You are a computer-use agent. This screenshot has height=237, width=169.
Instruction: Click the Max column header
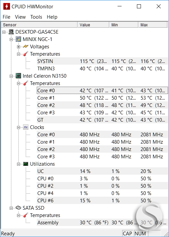153,25
